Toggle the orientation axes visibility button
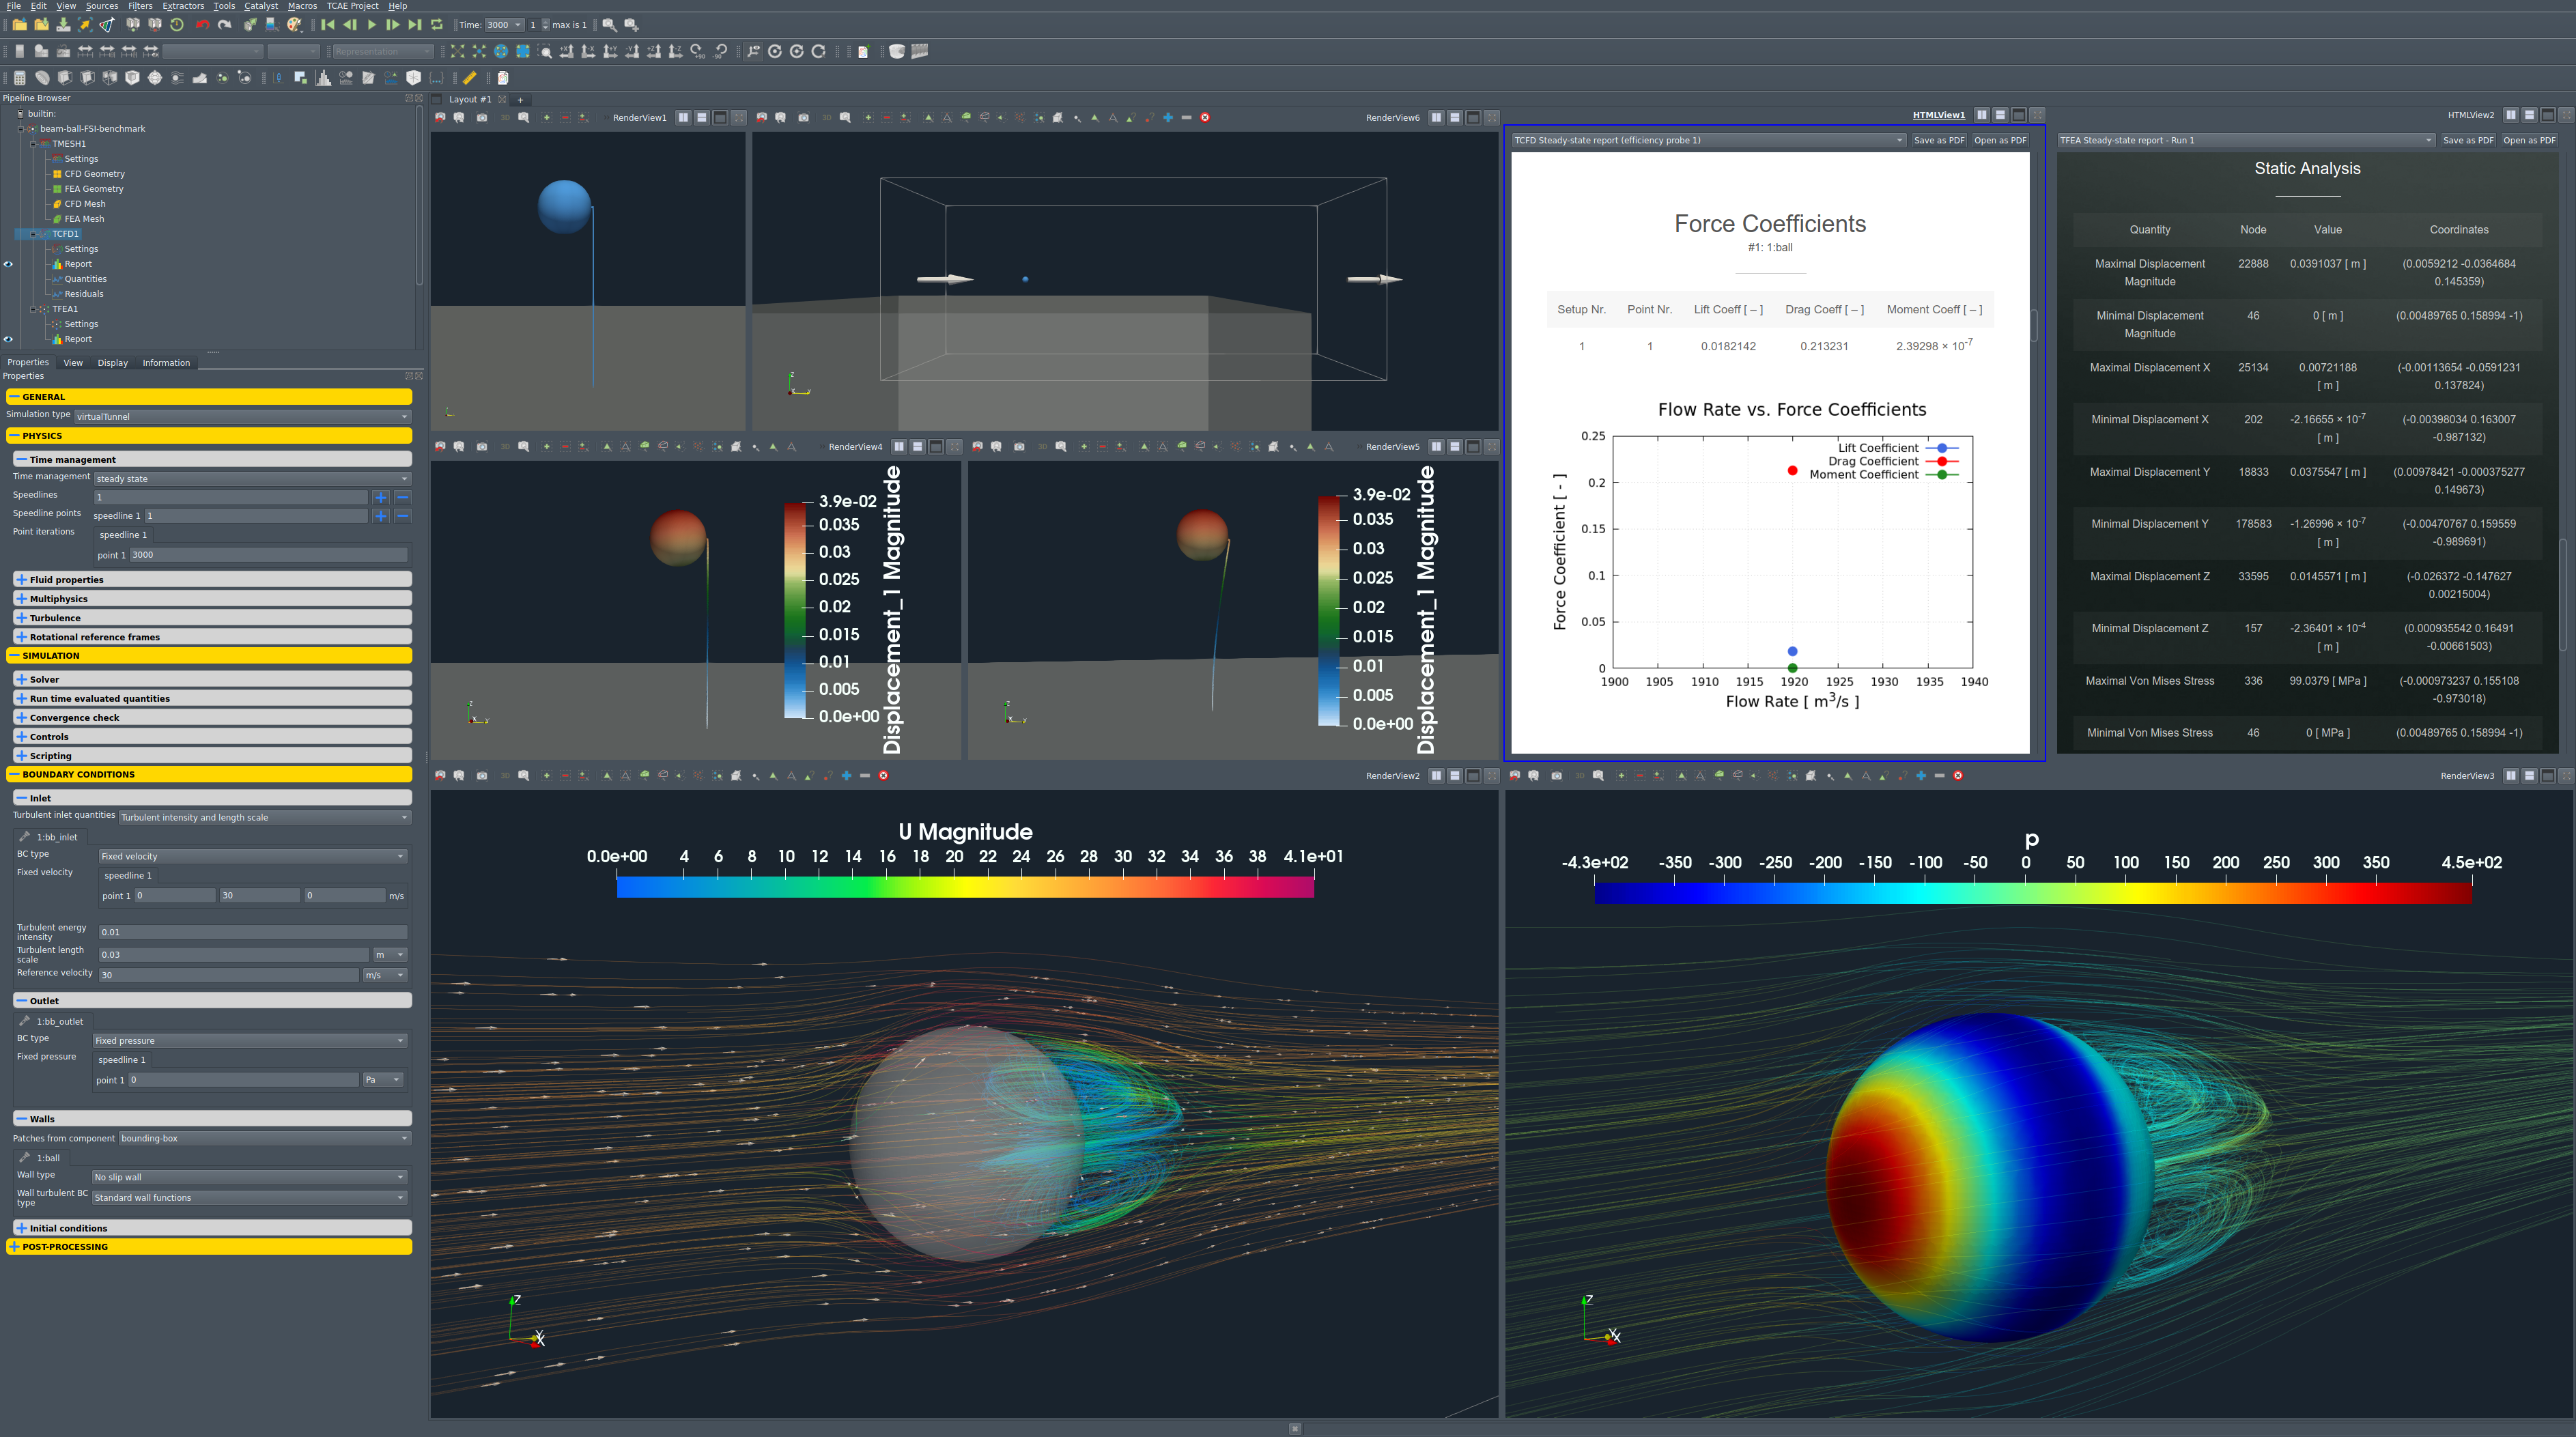The width and height of the screenshot is (2576, 1437). pos(754,51)
